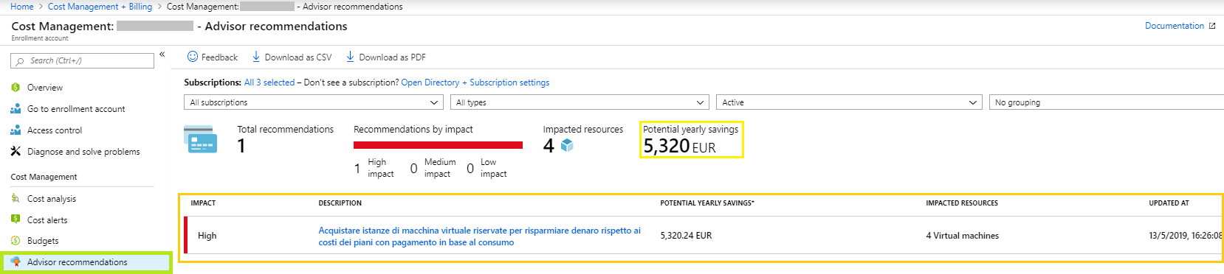Open Directory + Subscription settings link
Viewport: 1224px width, 274px height.
pyautogui.click(x=475, y=82)
